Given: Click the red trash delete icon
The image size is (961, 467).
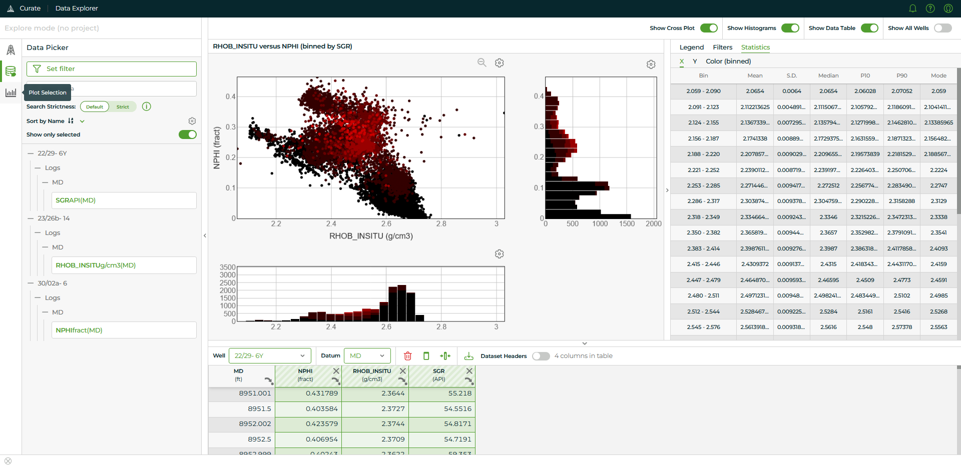Looking at the screenshot, I should (408, 356).
